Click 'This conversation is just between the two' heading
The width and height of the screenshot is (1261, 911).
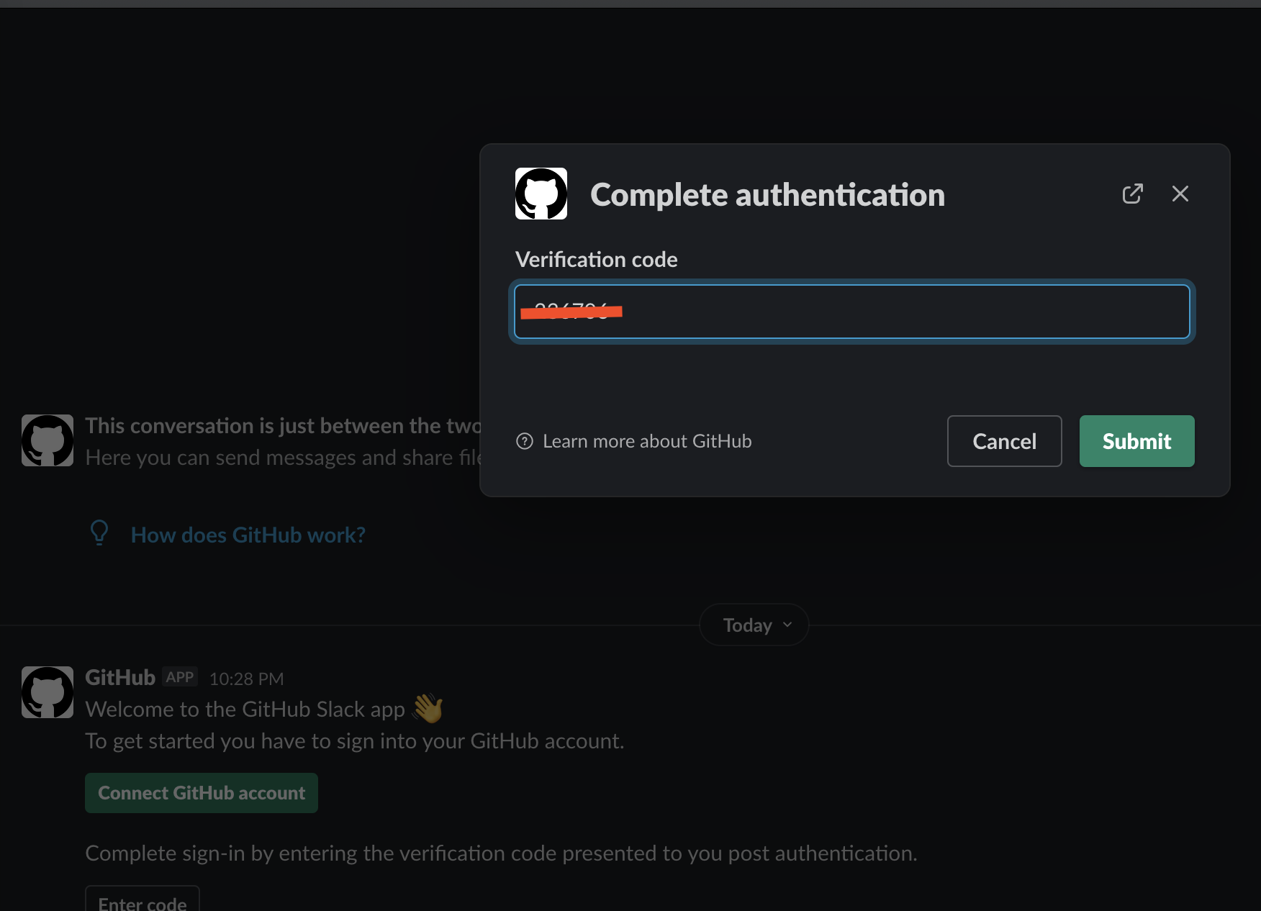283,425
